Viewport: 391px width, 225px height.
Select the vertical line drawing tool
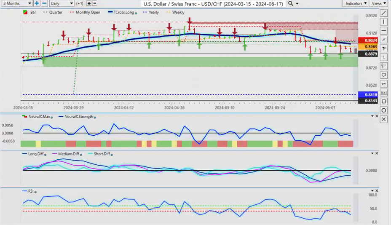[383, 22]
